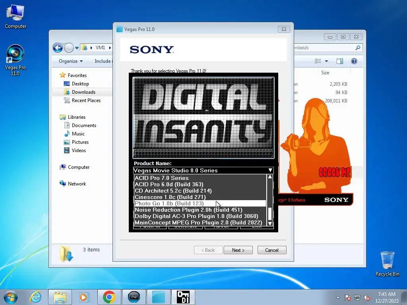This screenshot has width=407, height=305.
Task: Click the Windows Start orb
Action: [11, 297]
